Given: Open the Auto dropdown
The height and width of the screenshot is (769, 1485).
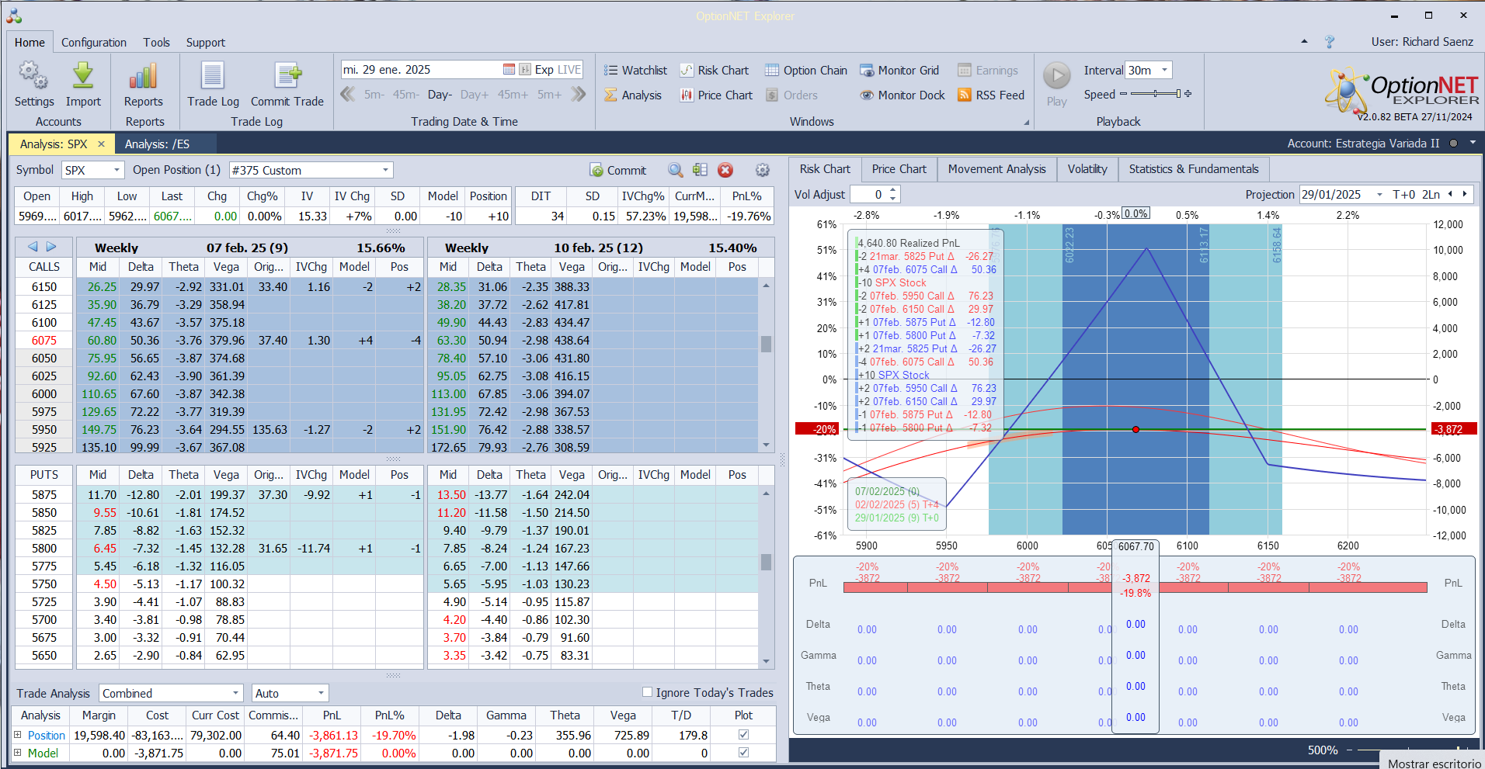Looking at the screenshot, I should coord(321,693).
